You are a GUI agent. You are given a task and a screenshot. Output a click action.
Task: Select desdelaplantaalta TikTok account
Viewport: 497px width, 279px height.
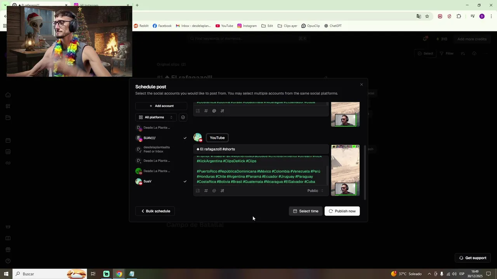click(x=161, y=149)
